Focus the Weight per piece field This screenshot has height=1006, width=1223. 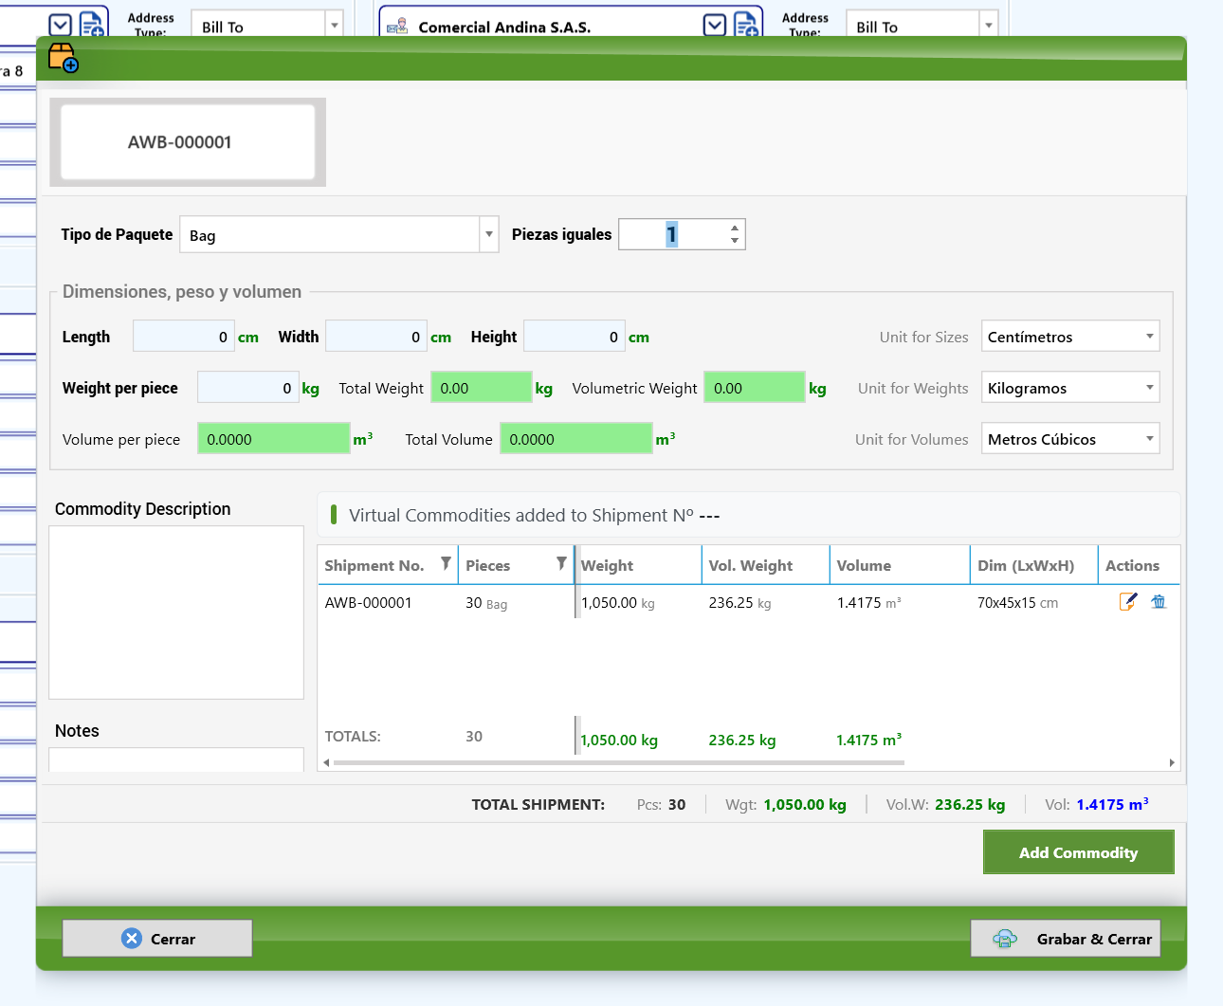(x=247, y=388)
